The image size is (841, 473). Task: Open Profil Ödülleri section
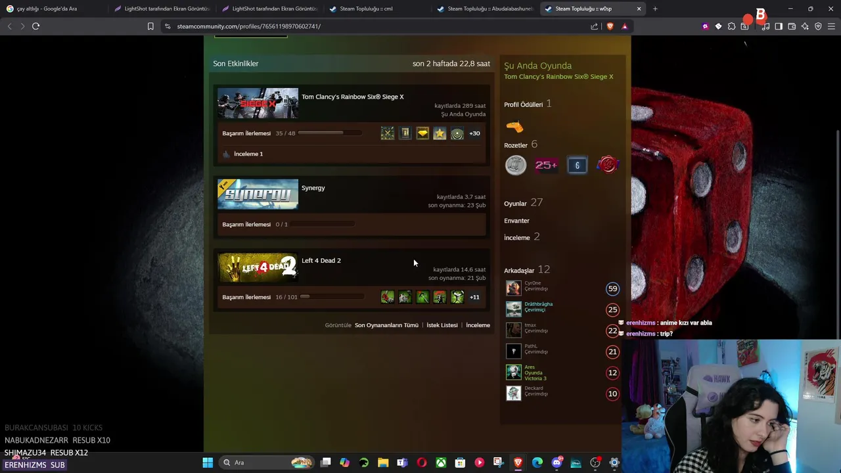(x=524, y=104)
